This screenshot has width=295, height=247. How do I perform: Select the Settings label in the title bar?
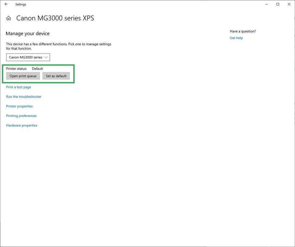21,4
